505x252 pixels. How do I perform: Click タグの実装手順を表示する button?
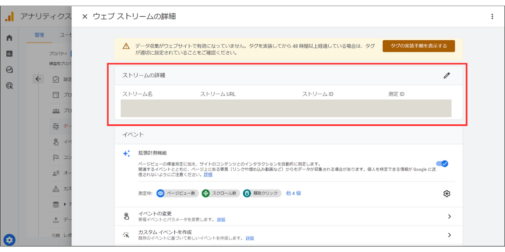click(x=419, y=46)
